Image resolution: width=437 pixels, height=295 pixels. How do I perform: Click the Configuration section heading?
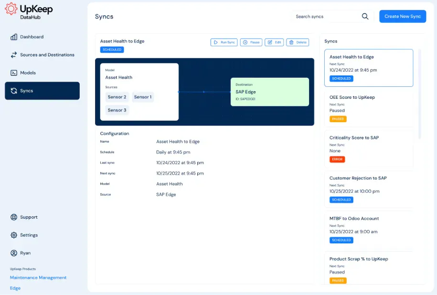(x=115, y=134)
